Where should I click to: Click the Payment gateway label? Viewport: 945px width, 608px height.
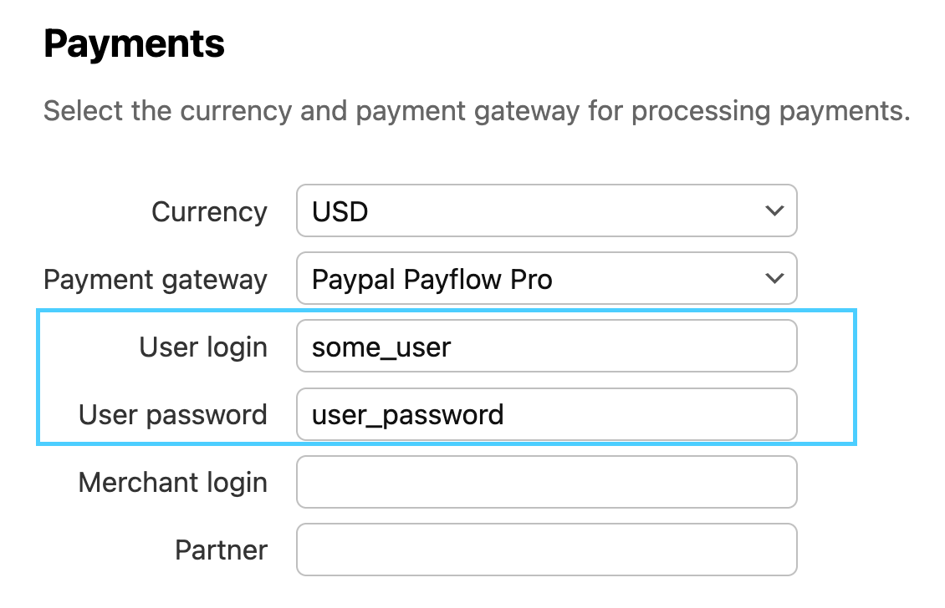click(x=156, y=280)
